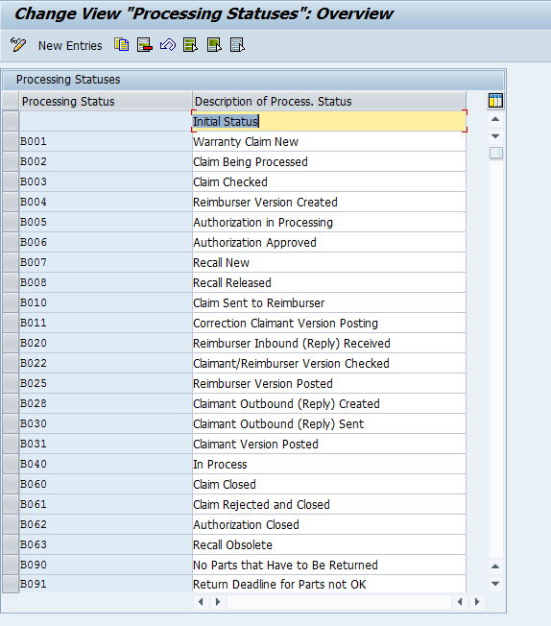The height and width of the screenshot is (626, 551).
Task: Select the row marker for B060
Action: tap(11, 484)
